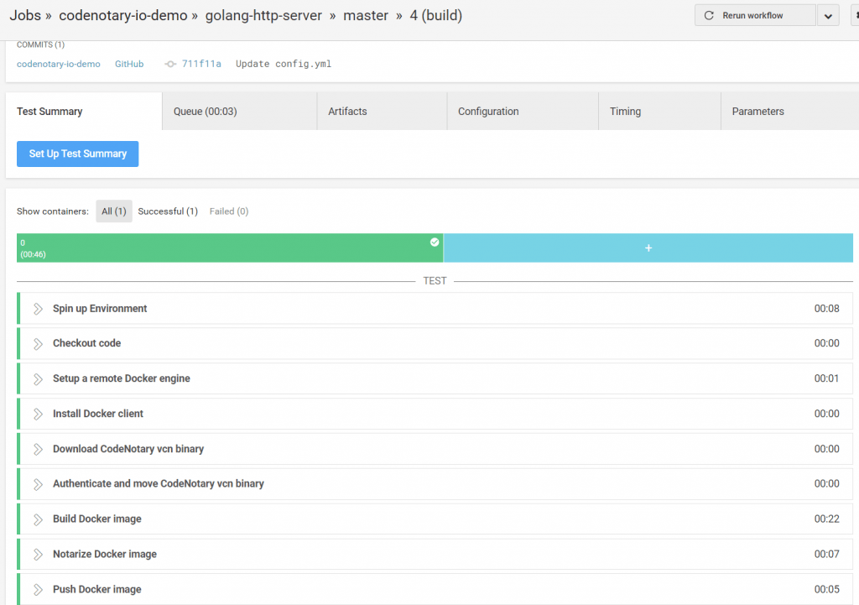Viewport: 859px width, 605px height.
Task: Click the commit node icon beside 711f11a
Action: (x=170, y=64)
